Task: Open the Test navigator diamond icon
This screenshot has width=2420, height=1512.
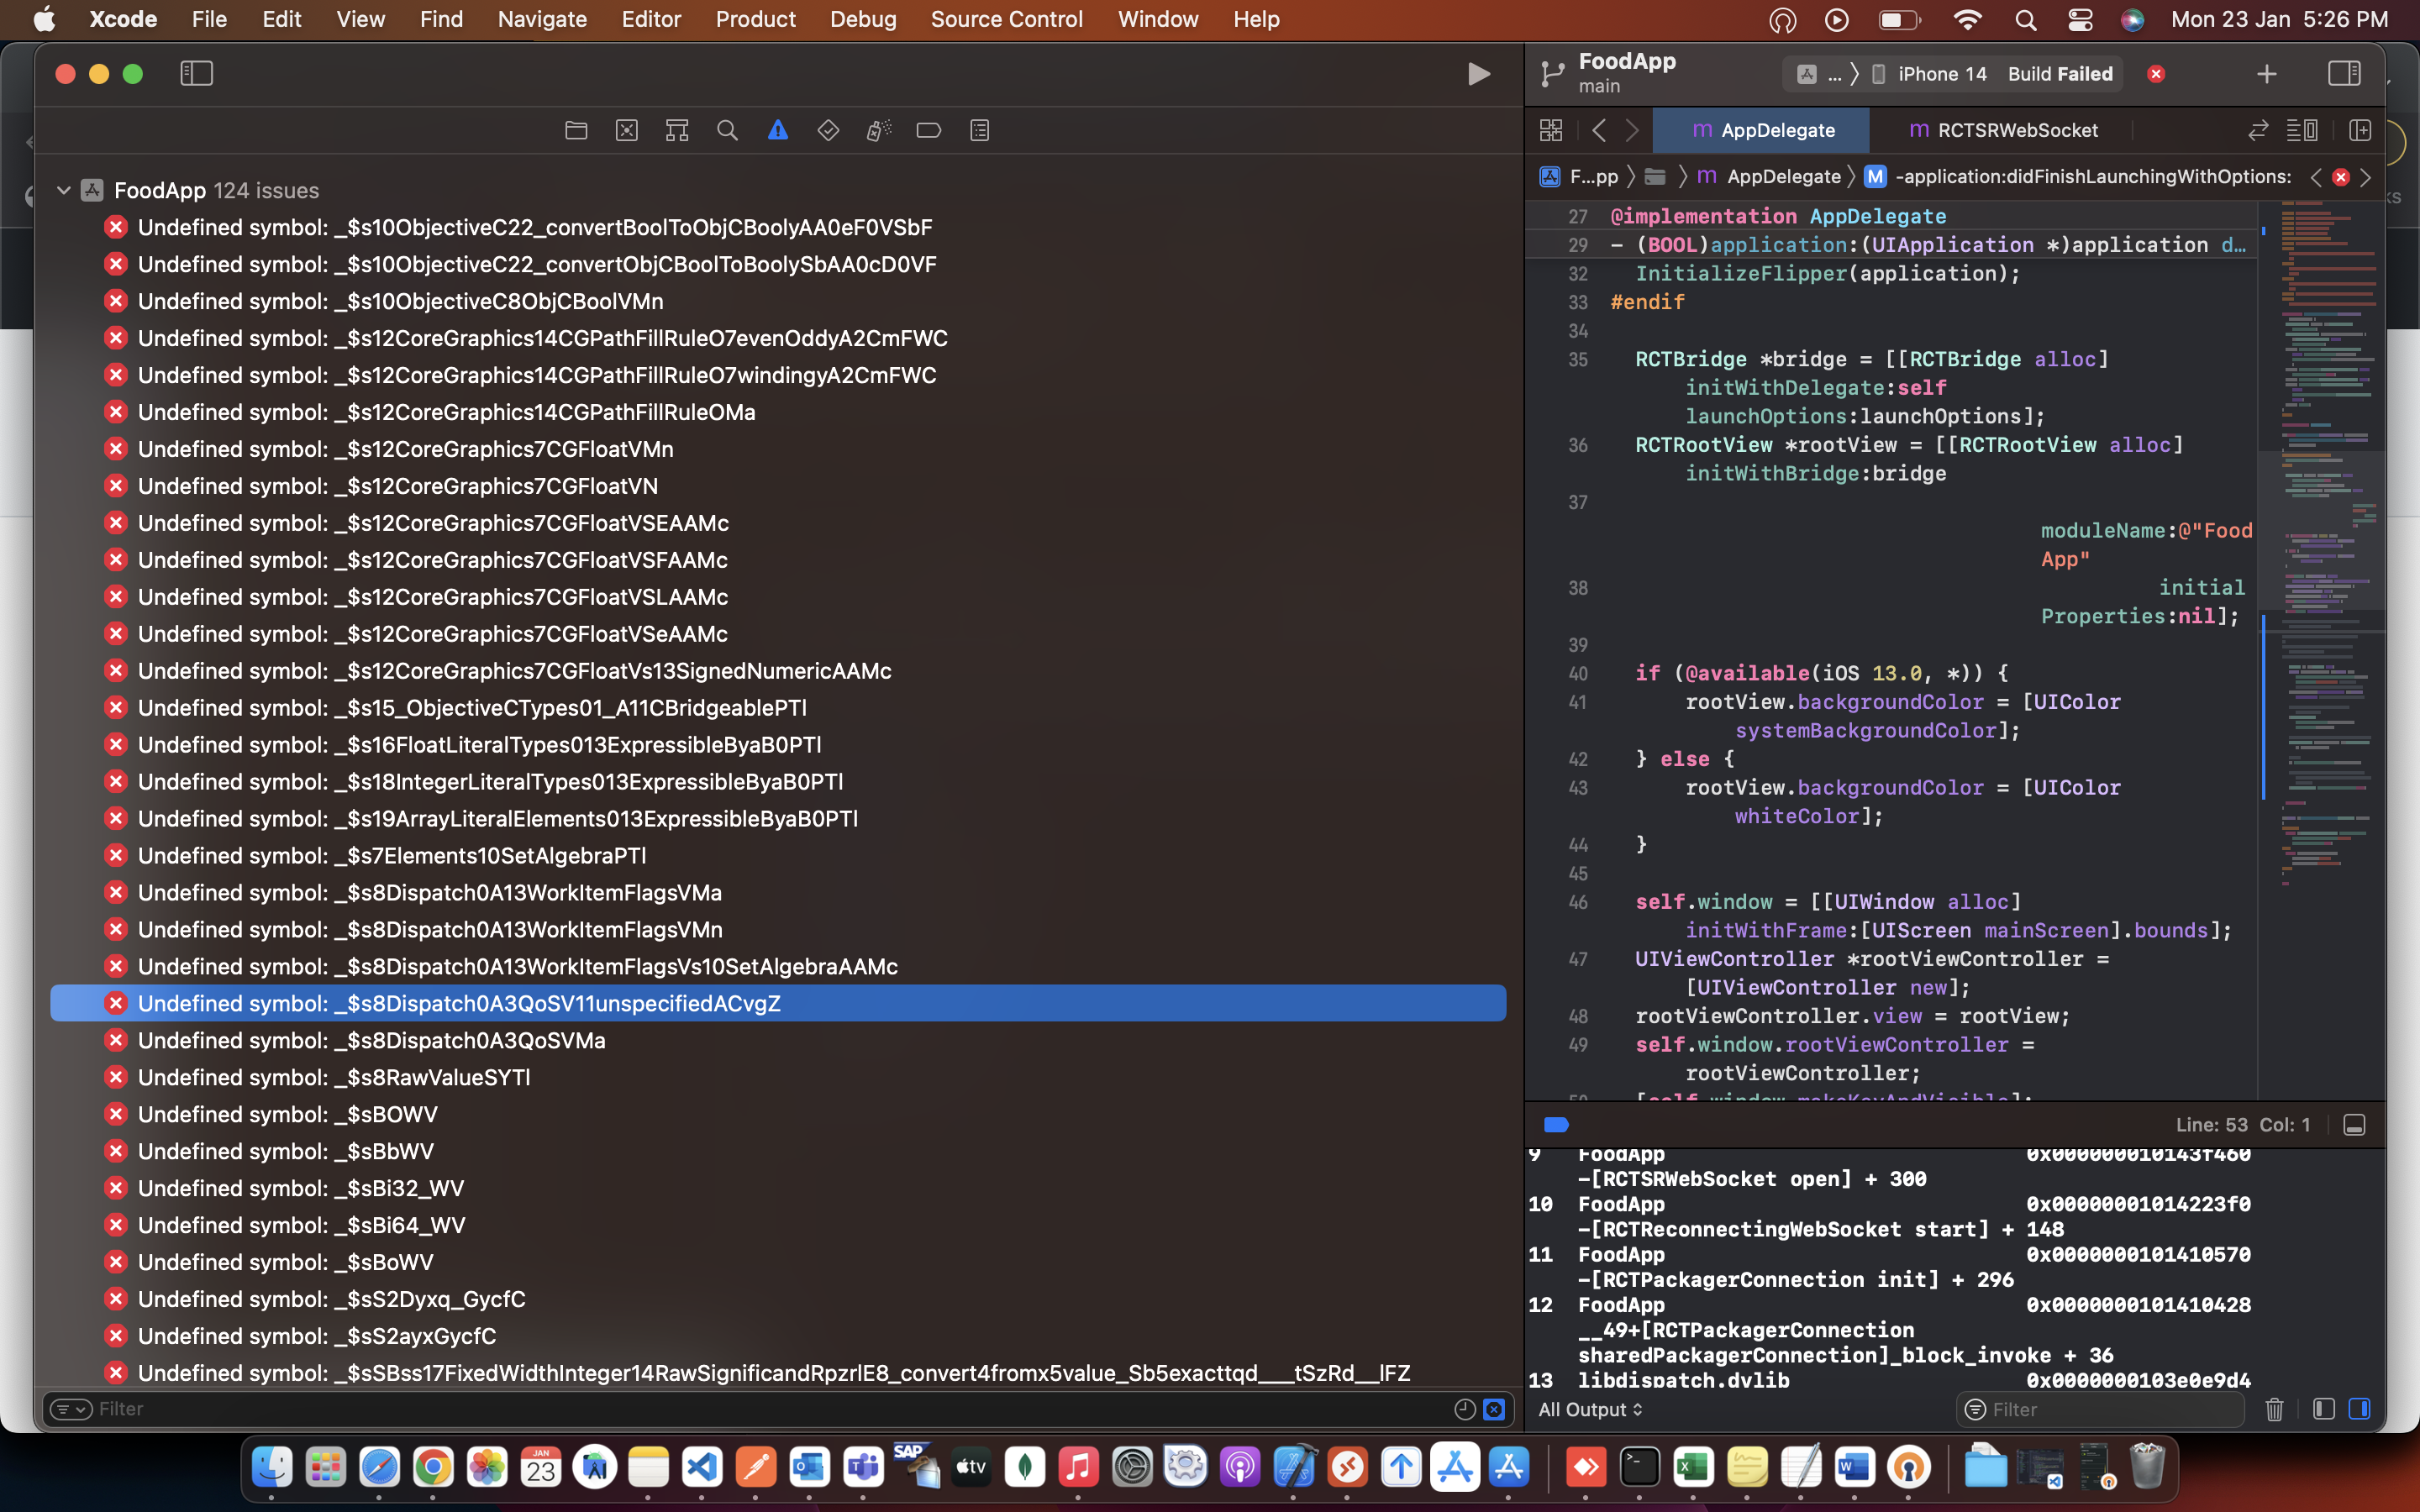Action: click(828, 130)
